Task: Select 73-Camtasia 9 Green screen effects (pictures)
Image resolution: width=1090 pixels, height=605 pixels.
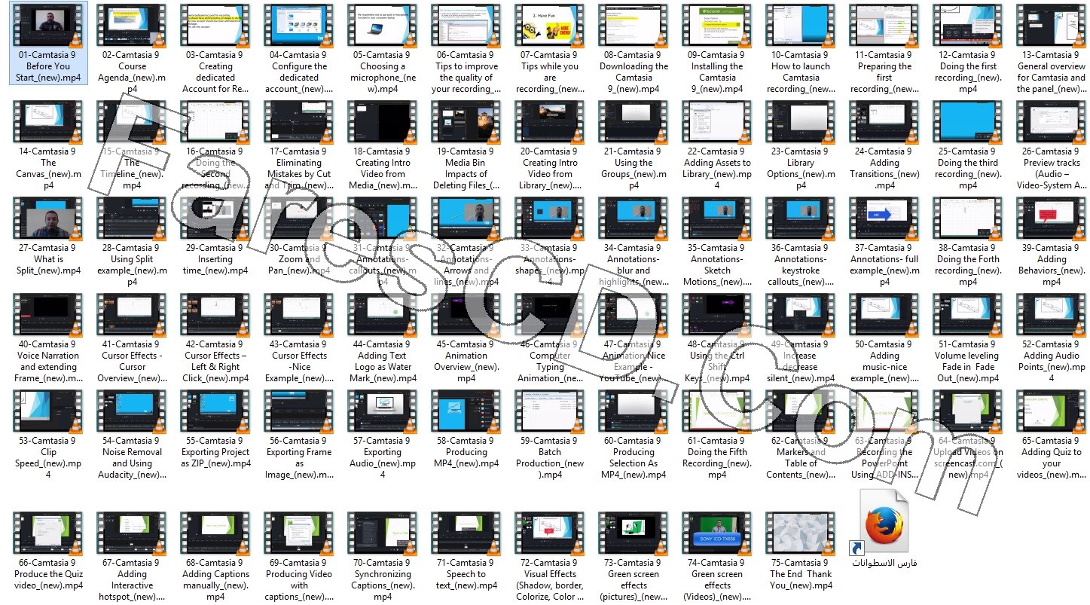Action: pyautogui.click(x=634, y=556)
